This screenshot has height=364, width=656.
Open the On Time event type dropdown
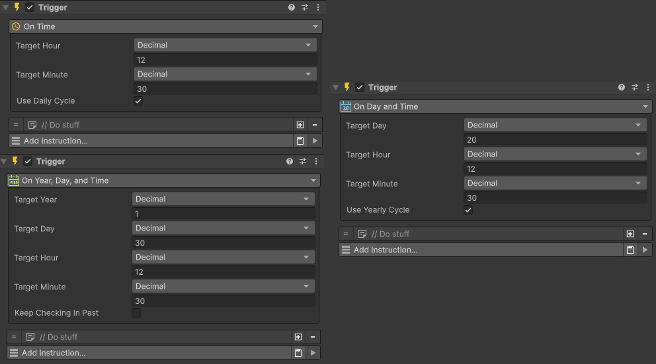pos(165,26)
